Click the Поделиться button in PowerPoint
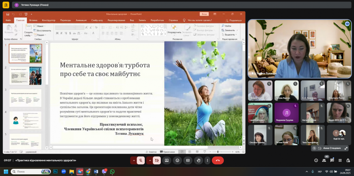The height and width of the screenshot is (176, 354). pyautogui.click(x=233, y=20)
